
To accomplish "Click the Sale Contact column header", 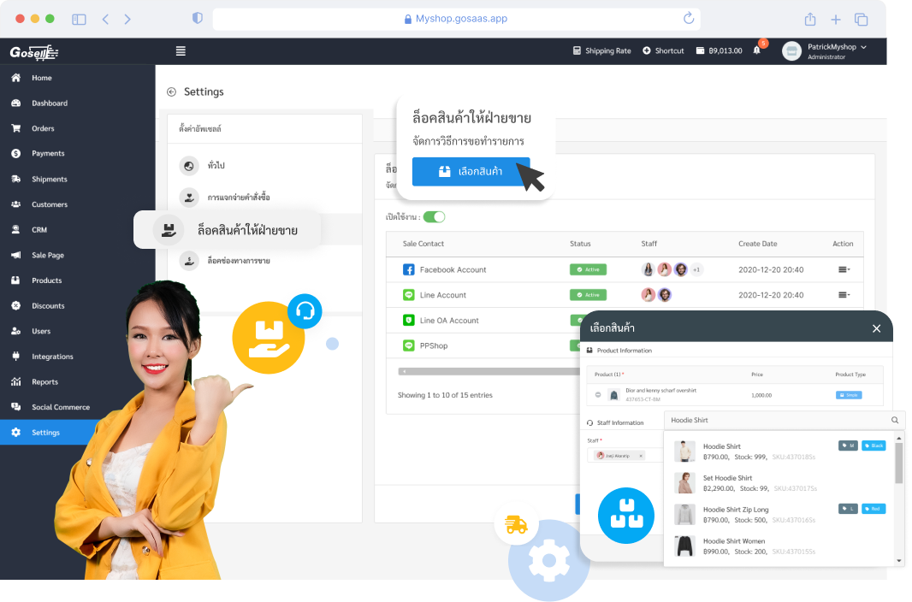I will tap(423, 244).
